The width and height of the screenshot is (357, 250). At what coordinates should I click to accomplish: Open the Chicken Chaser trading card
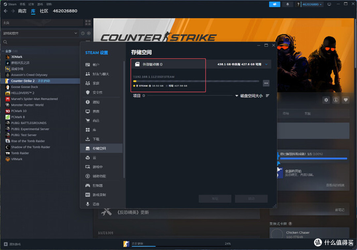coord(309,233)
